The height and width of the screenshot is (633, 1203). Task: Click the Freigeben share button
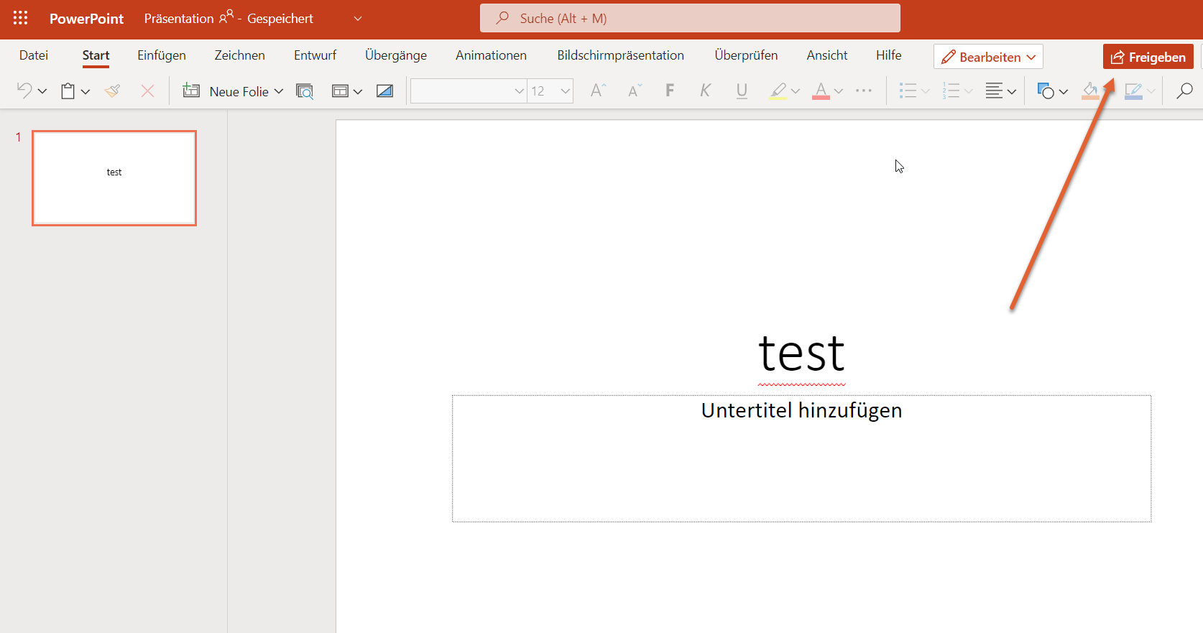(x=1148, y=57)
